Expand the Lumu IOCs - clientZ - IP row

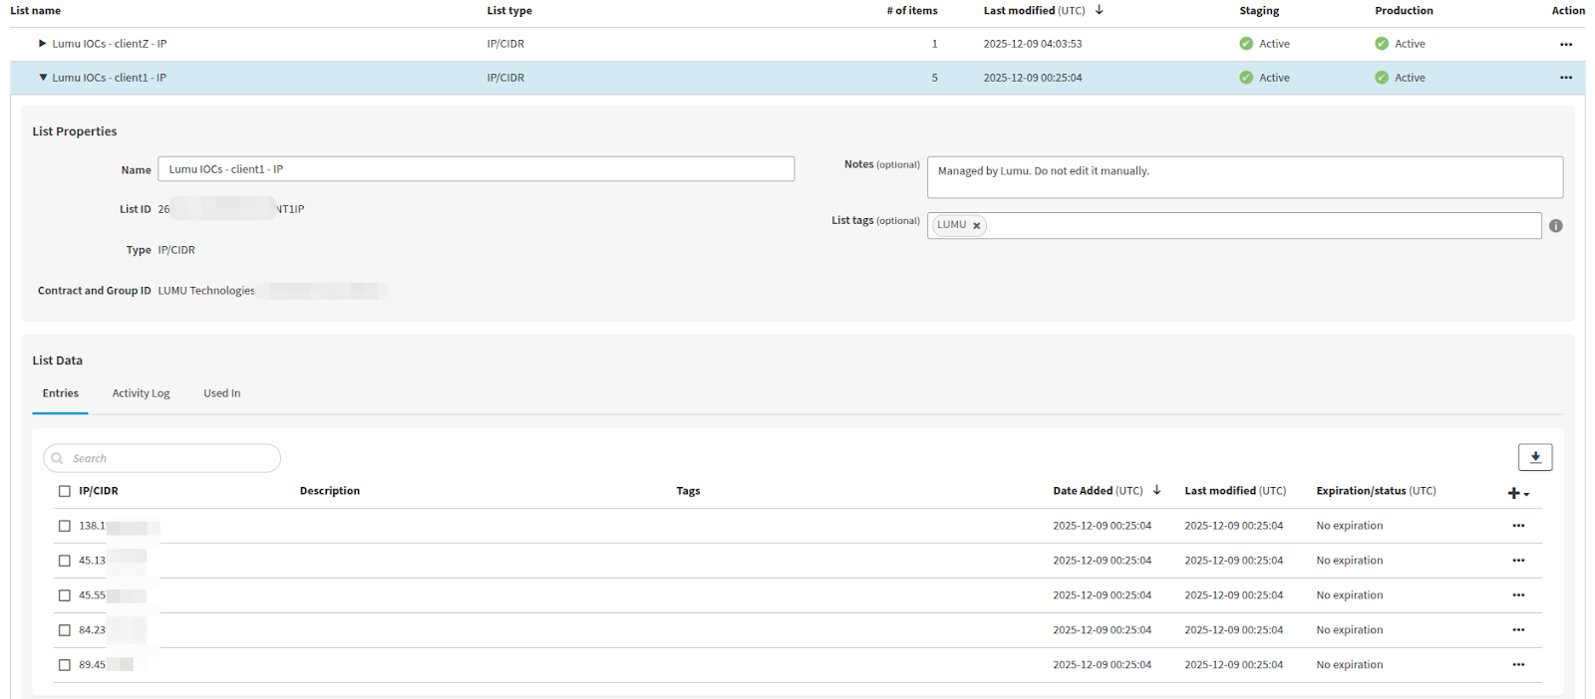pyautogui.click(x=42, y=44)
